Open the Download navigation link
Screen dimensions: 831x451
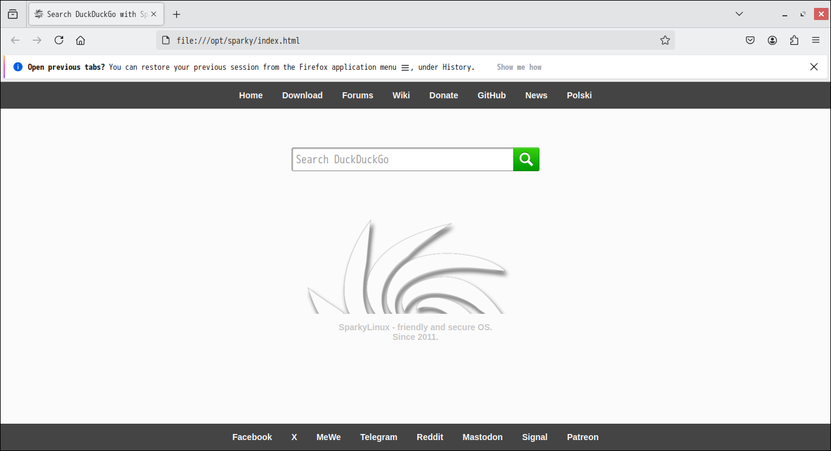[303, 95]
